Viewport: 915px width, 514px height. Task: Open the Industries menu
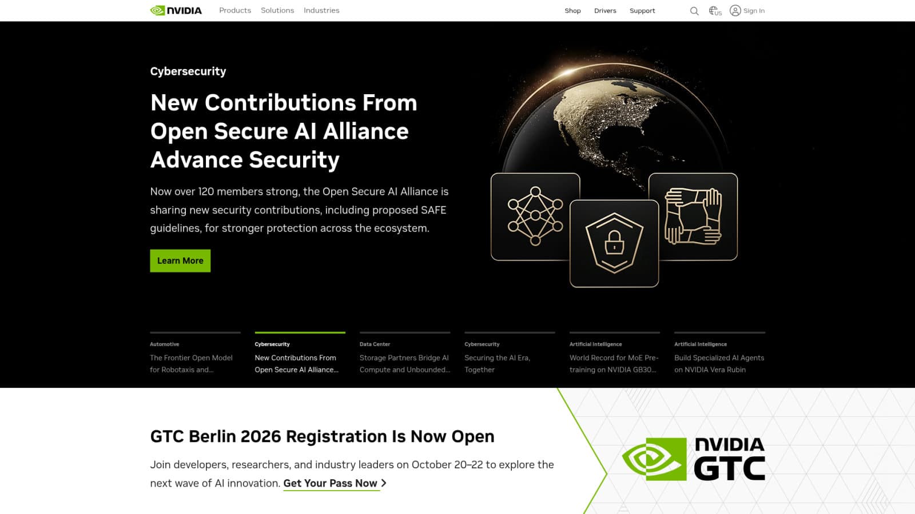[321, 10]
